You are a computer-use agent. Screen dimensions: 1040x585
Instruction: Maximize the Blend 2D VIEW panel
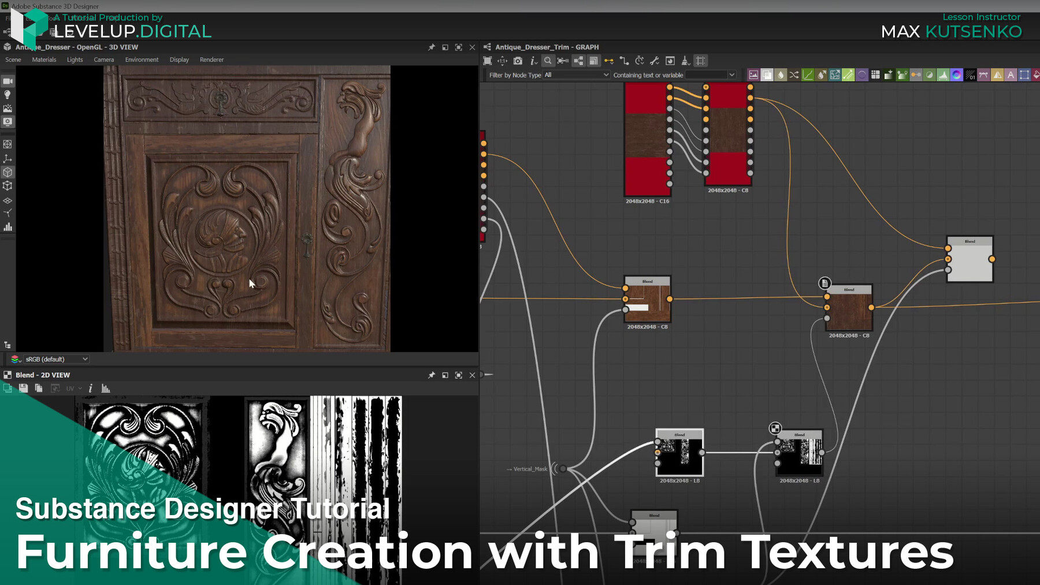(458, 375)
